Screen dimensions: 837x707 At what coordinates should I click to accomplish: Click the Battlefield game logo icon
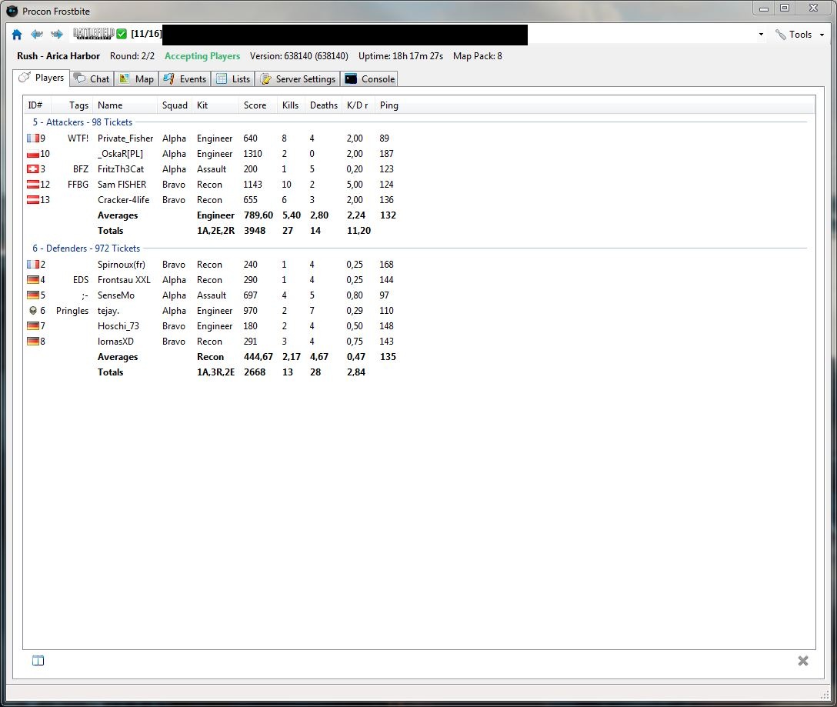coord(93,34)
